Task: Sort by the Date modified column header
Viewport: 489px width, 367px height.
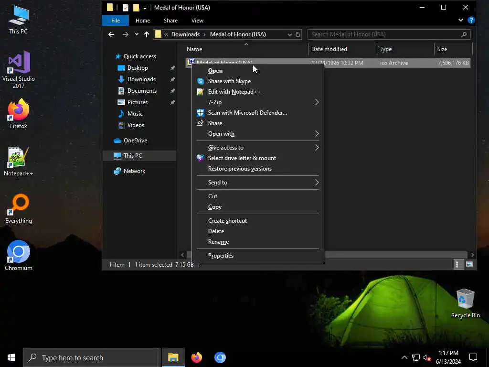Action: 342,49
